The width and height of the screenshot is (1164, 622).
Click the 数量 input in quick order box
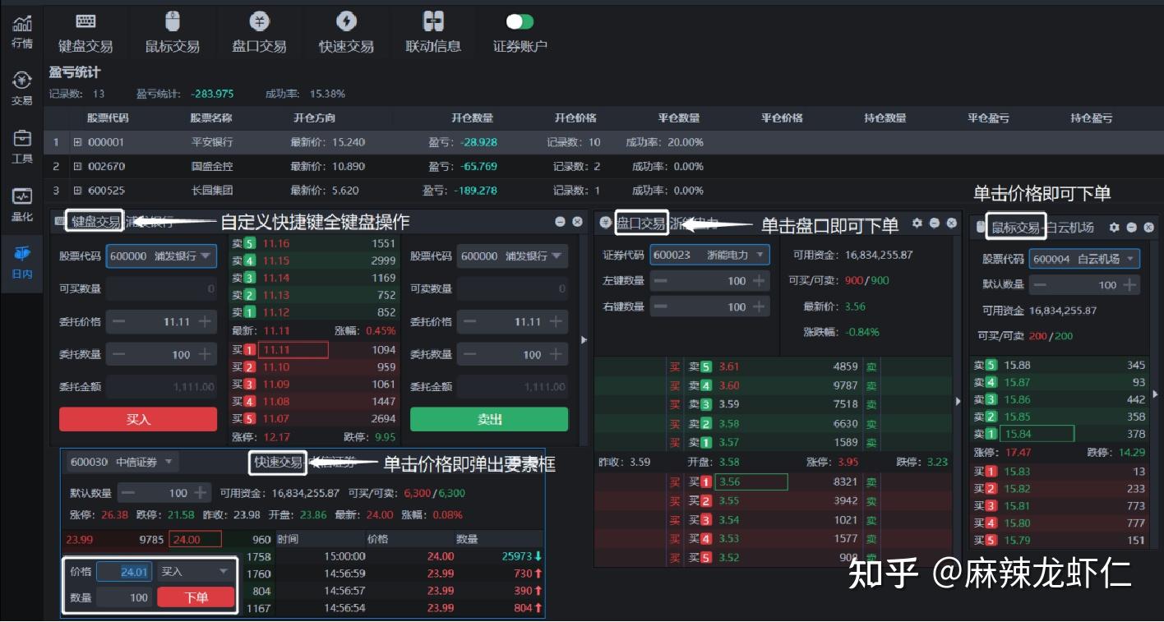(124, 597)
